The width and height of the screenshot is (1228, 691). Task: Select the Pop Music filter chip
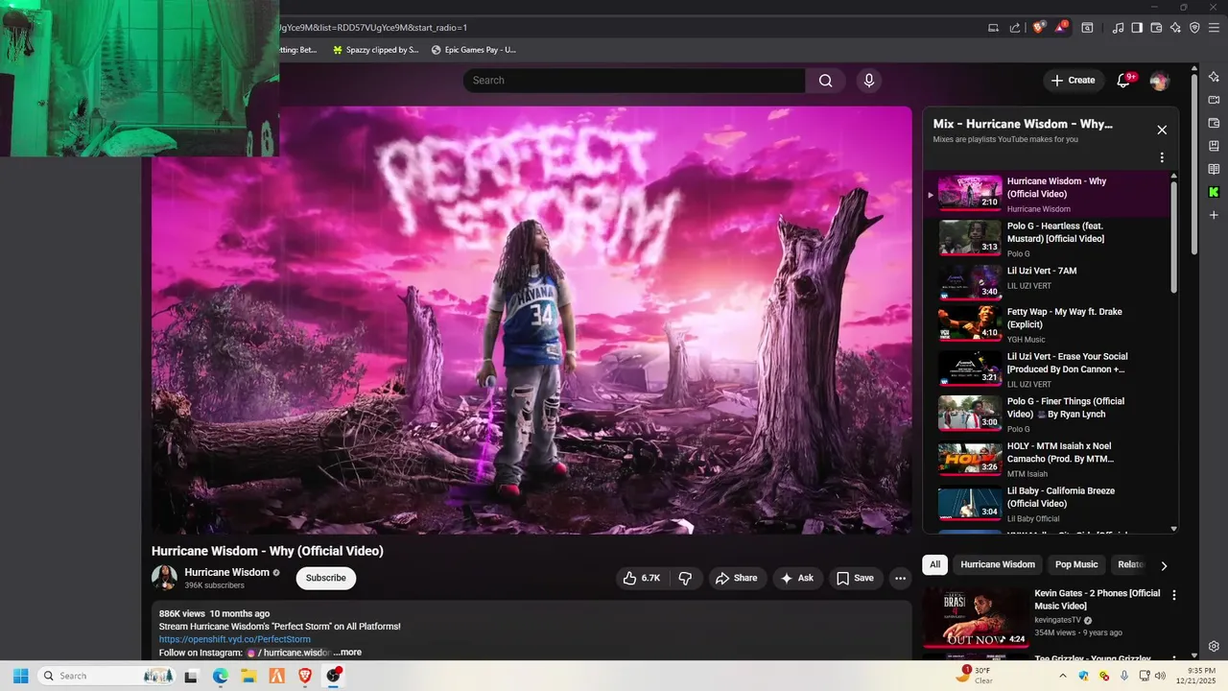1076,564
